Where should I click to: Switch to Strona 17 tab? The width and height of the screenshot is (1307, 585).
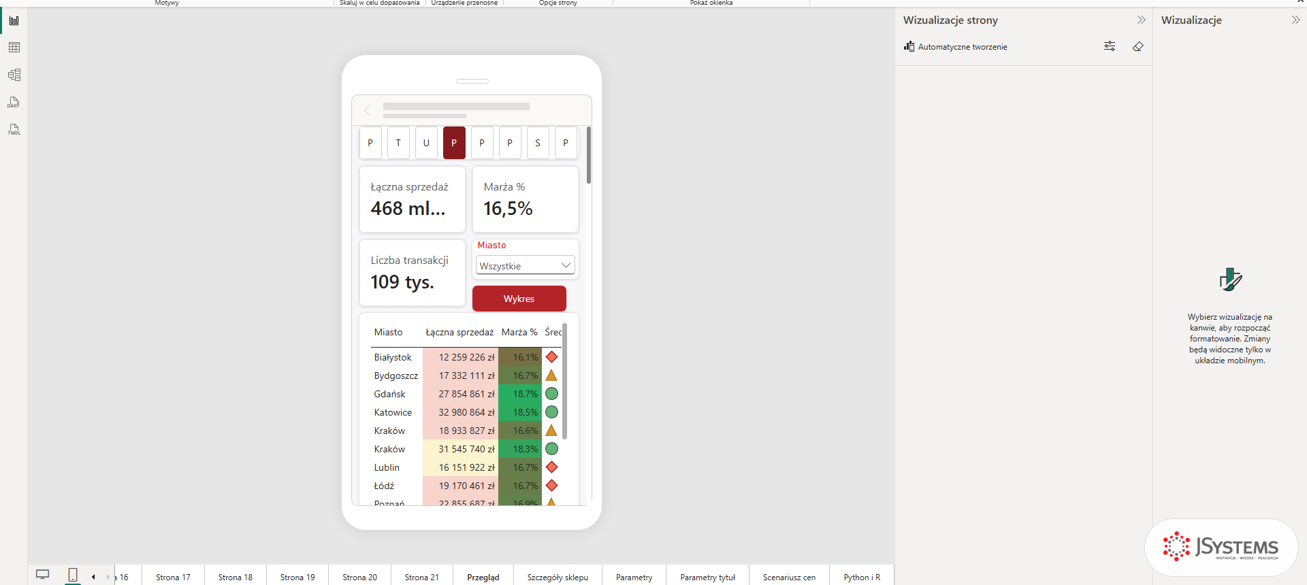pyautogui.click(x=173, y=577)
